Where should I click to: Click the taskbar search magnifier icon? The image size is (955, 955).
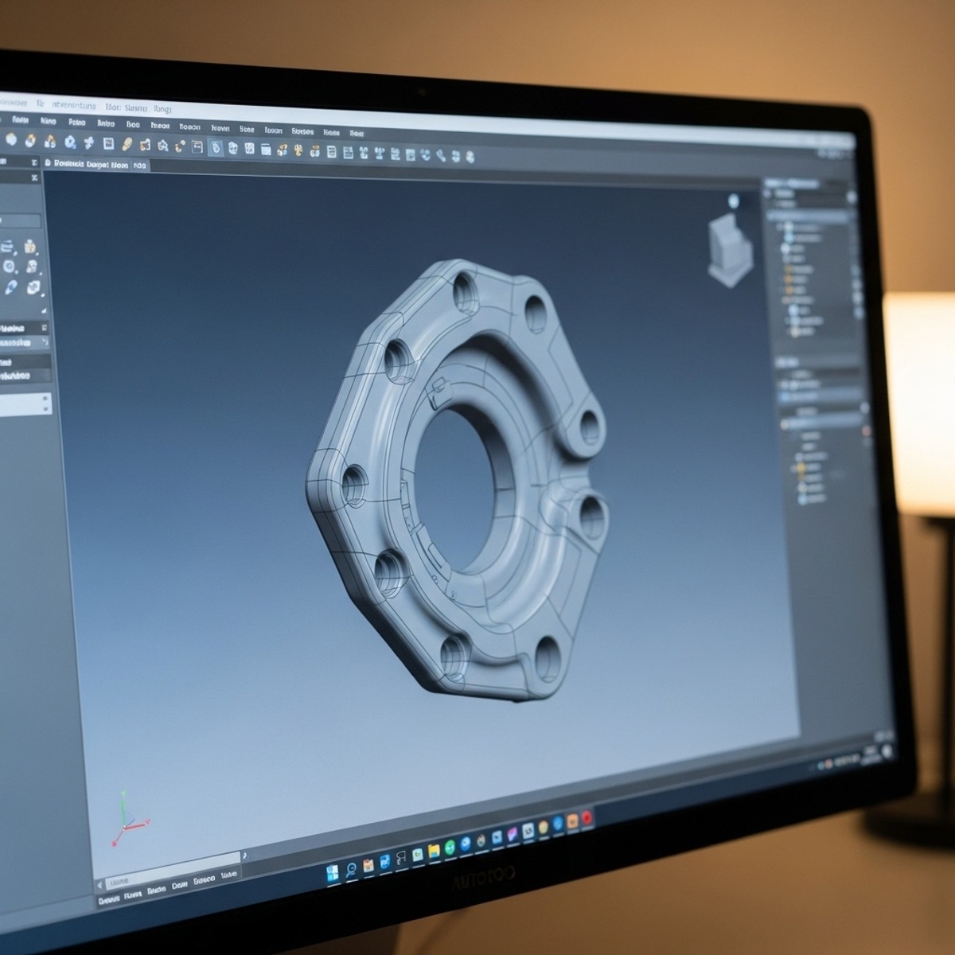click(x=351, y=868)
